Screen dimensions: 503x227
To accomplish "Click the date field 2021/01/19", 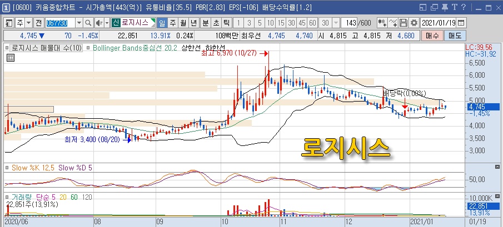I will (438, 23).
